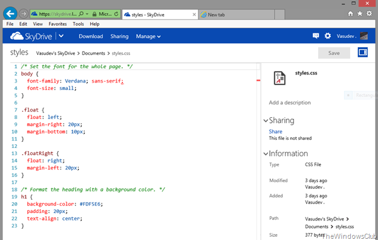Open the dropdown arrow next to SkyDrive logo
This screenshot has height=240, width=378.
click(x=61, y=36)
